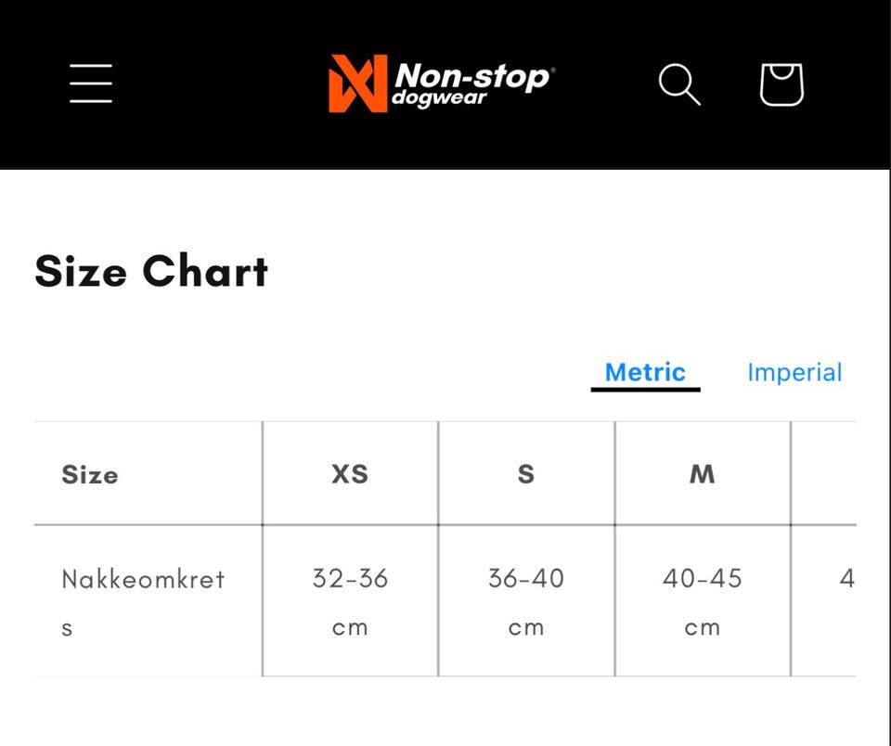891x746 pixels.
Task: Select the M column header
Action: click(703, 474)
